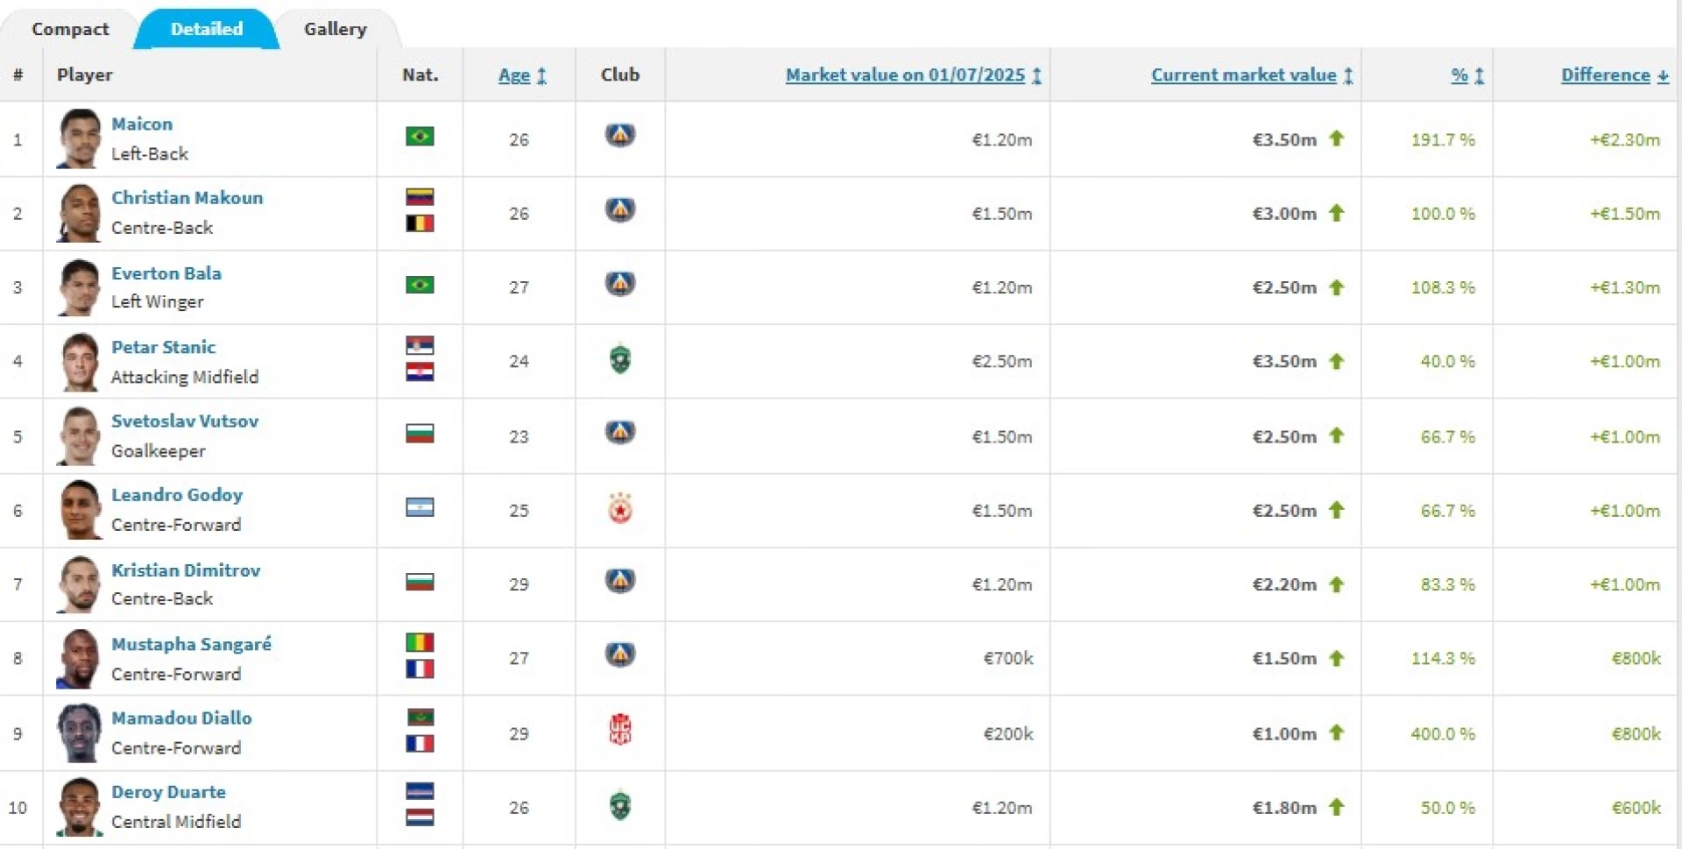Viewport: 1682px width, 849px height.
Task: Click Kristian Dimitrov's player photo
Action: click(80, 584)
